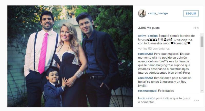Image resolution: width=205 pixels, height=111 pixels.
Task: Click the 2,196 Me gusta likes count
Action: pyautogui.click(x=149, y=28)
